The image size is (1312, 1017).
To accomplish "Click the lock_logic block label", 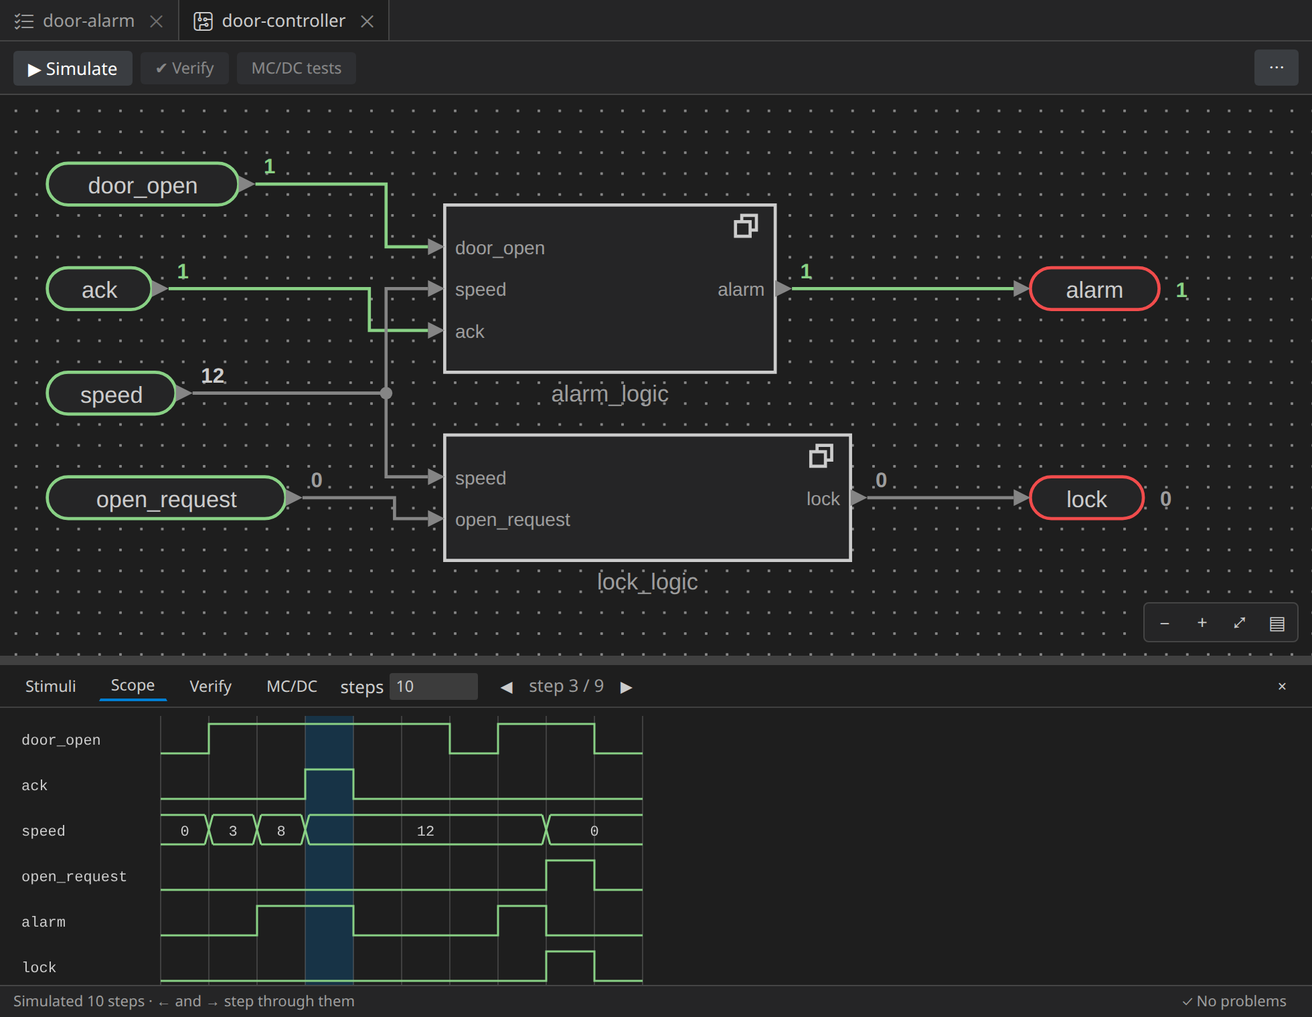I will pyautogui.click(x=647, y=582).
